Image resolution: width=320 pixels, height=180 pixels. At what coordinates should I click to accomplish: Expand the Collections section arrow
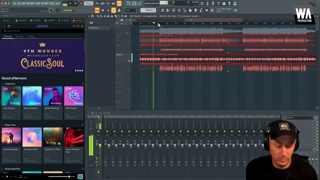[82, 84]
